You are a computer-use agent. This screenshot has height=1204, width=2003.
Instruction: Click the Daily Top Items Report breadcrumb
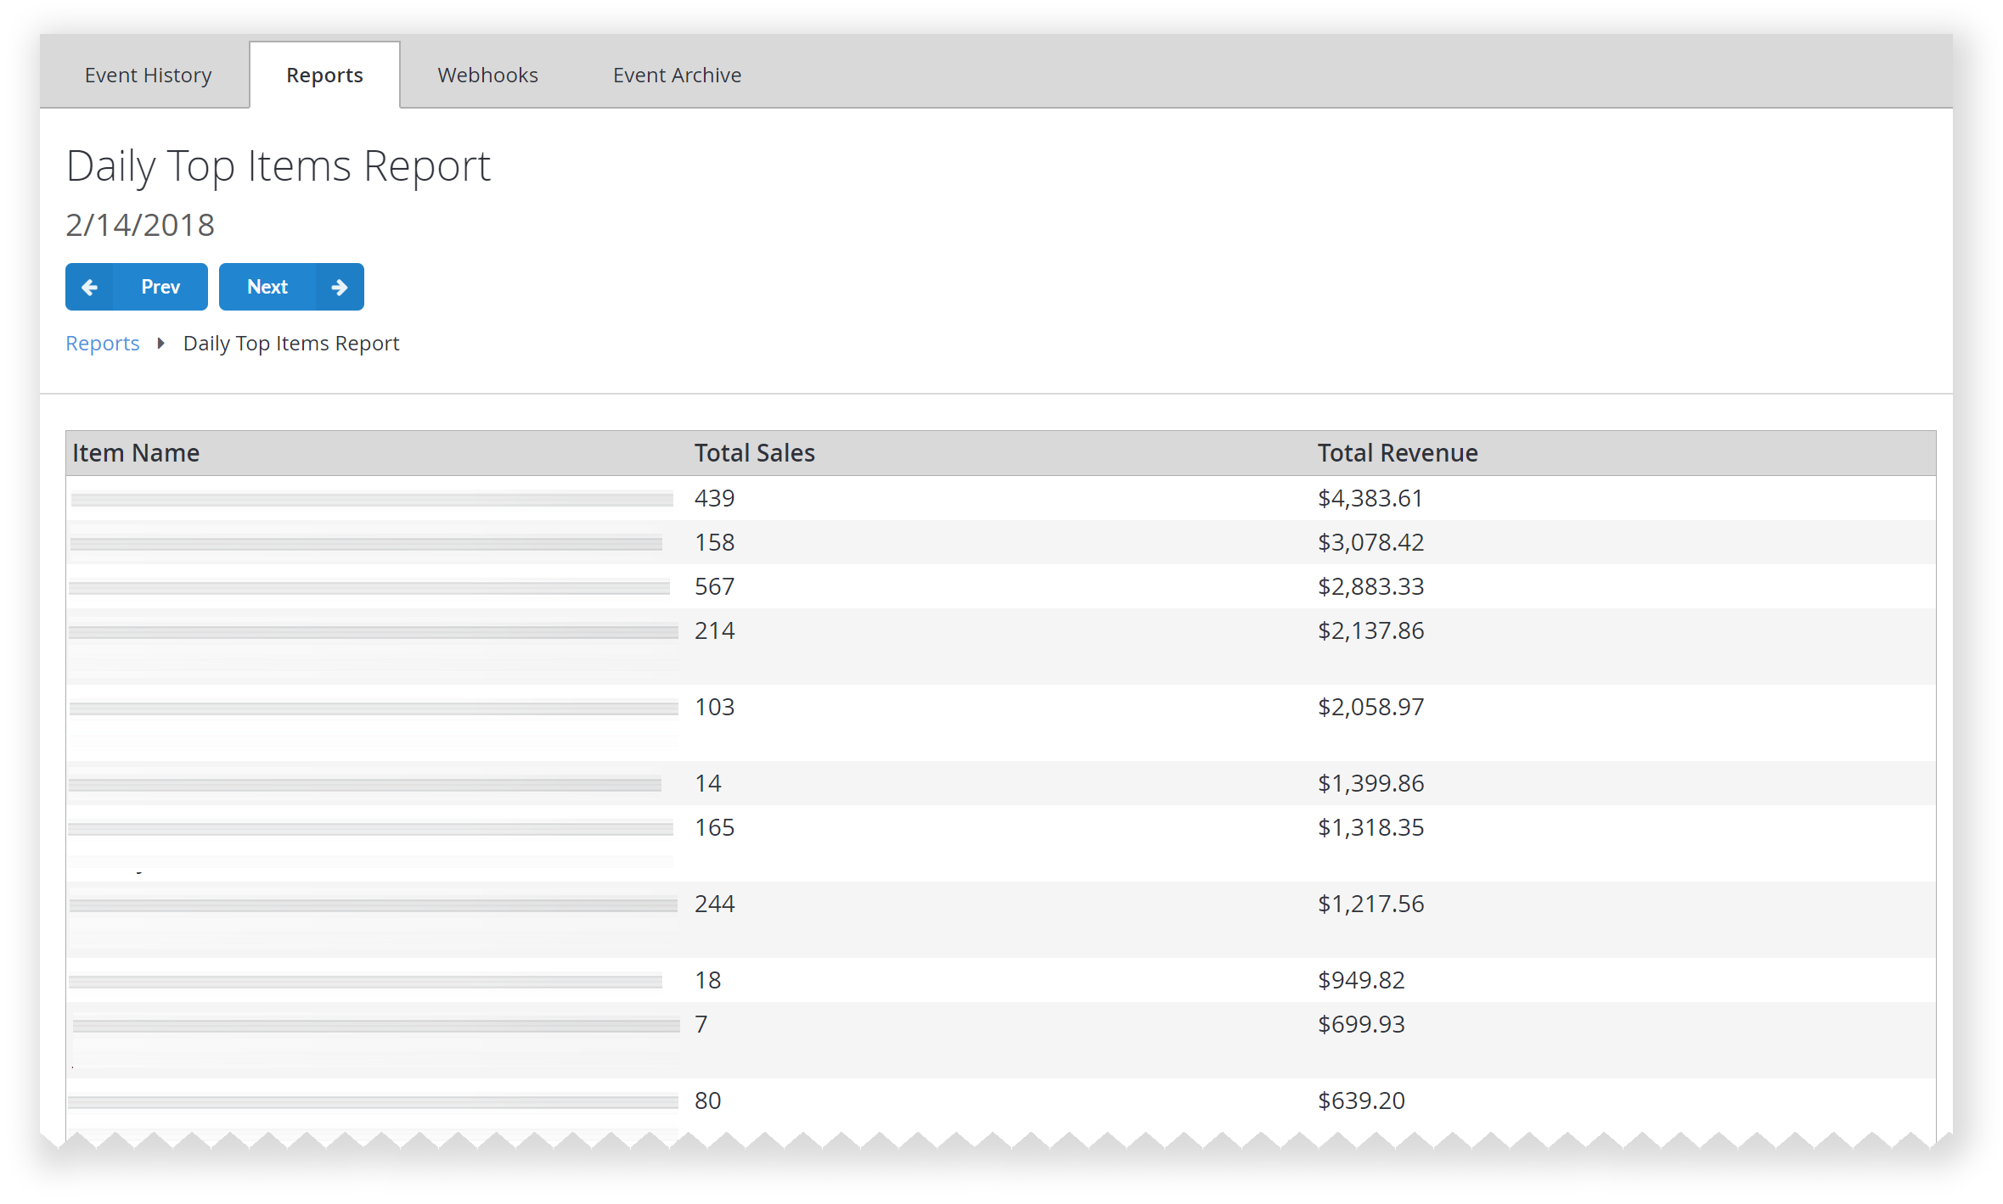[290, 342]
